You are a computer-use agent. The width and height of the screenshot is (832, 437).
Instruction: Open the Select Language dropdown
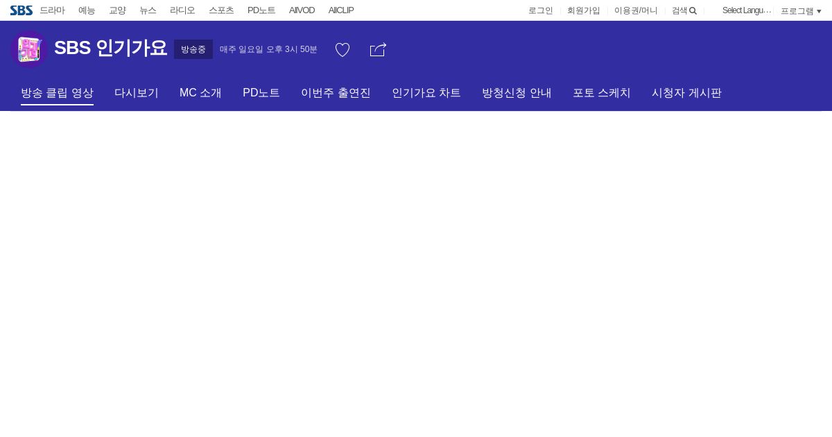(747, 10)
